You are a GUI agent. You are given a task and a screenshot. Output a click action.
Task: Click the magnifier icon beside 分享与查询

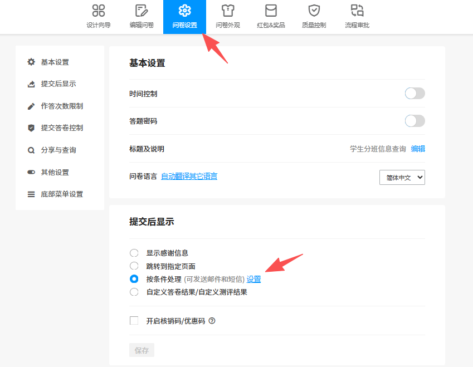click(x=31, y=150)
